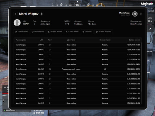
Task: Go back using the left arrow icon
Action: [15, 14]
